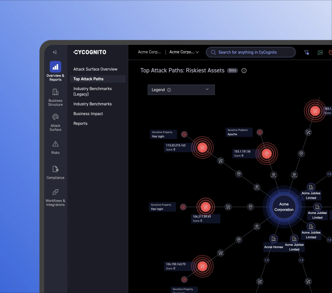Click the Acme Corp... breadcrumb link

[x=149, y=52]
